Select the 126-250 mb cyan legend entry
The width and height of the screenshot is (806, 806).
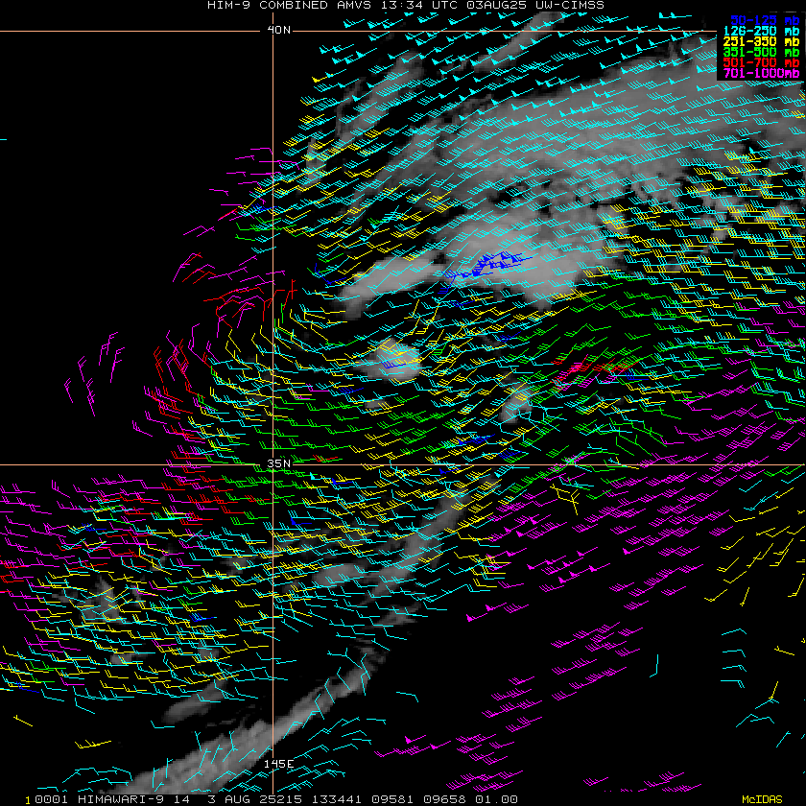763,31
